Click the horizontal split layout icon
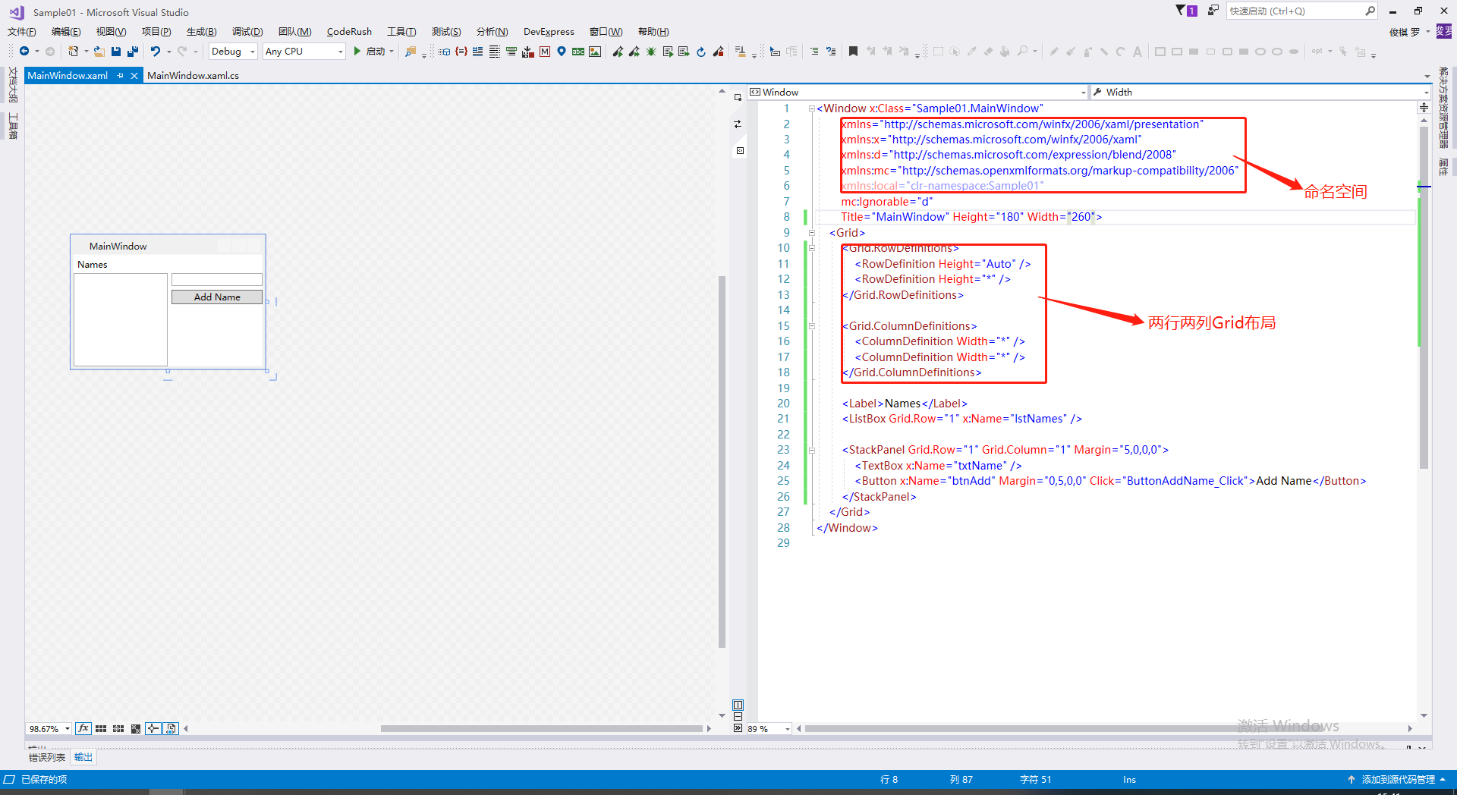The height and width of the screenshot is (795, 1457). 738,716
